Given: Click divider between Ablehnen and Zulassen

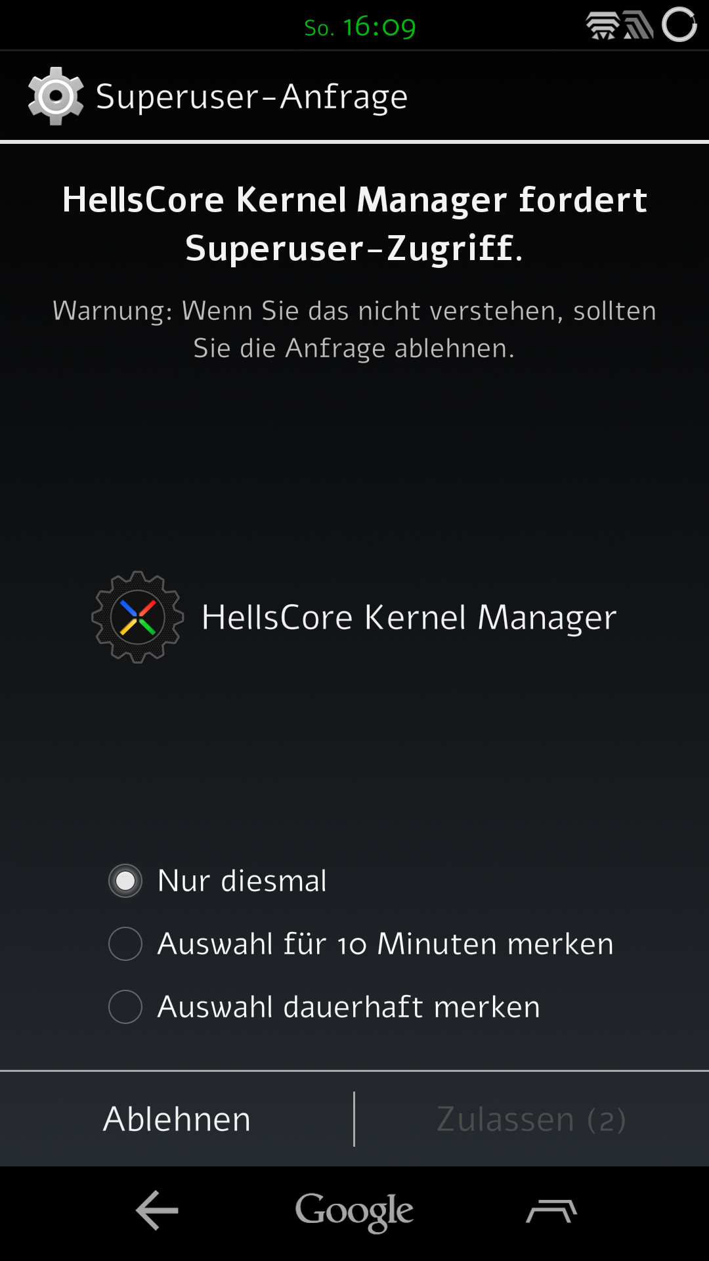Looking at the screenshot, I should pos(354,1119).
